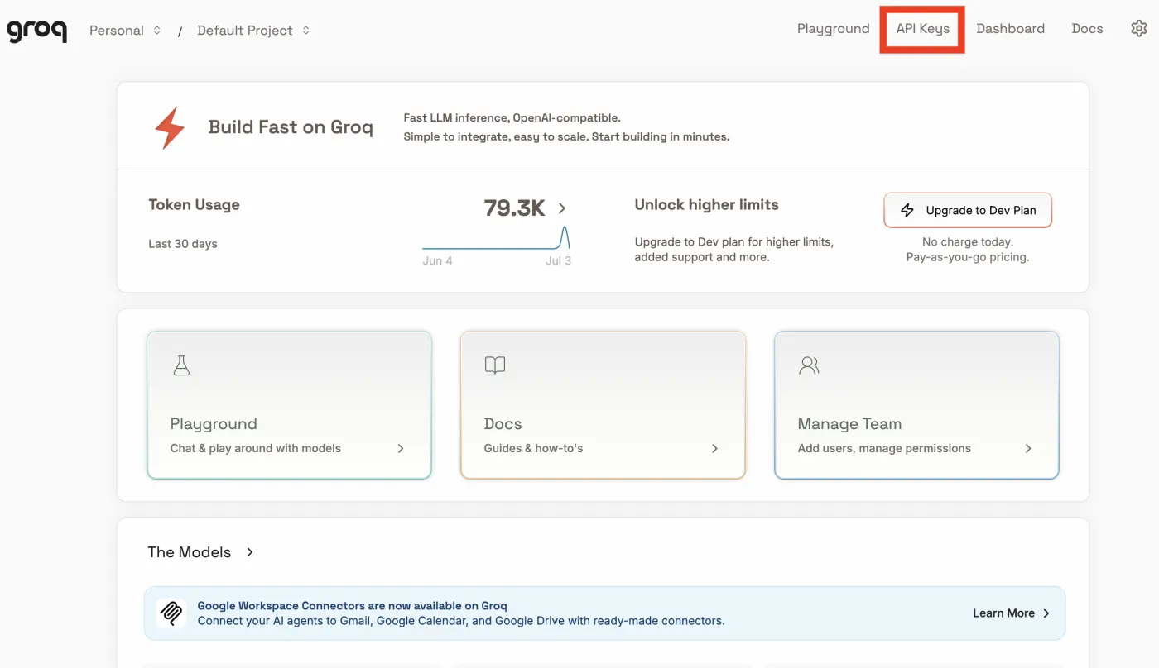The width and height of the screenshot is (1159, 668).
Task: Click Upgrade to Dev Plan button
Action: [968, 210]
